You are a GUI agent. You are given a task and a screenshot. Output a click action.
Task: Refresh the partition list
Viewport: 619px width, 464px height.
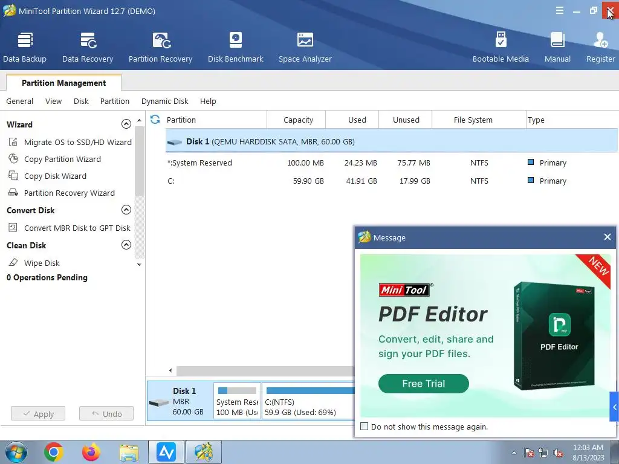(155, 119)
